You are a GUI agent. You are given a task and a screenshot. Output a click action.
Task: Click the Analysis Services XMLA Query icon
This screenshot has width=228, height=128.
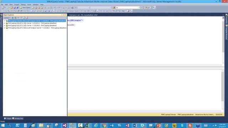tap(42, 7)
